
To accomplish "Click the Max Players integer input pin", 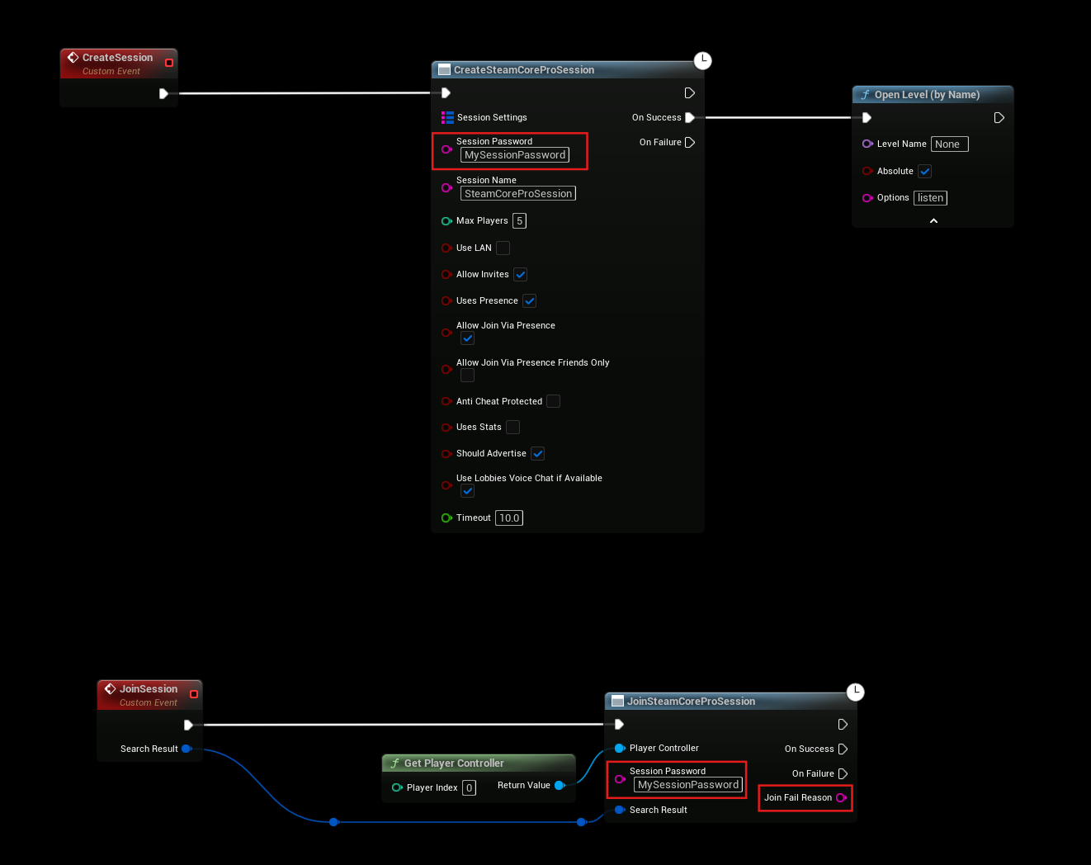I will (x=446, y=221).
